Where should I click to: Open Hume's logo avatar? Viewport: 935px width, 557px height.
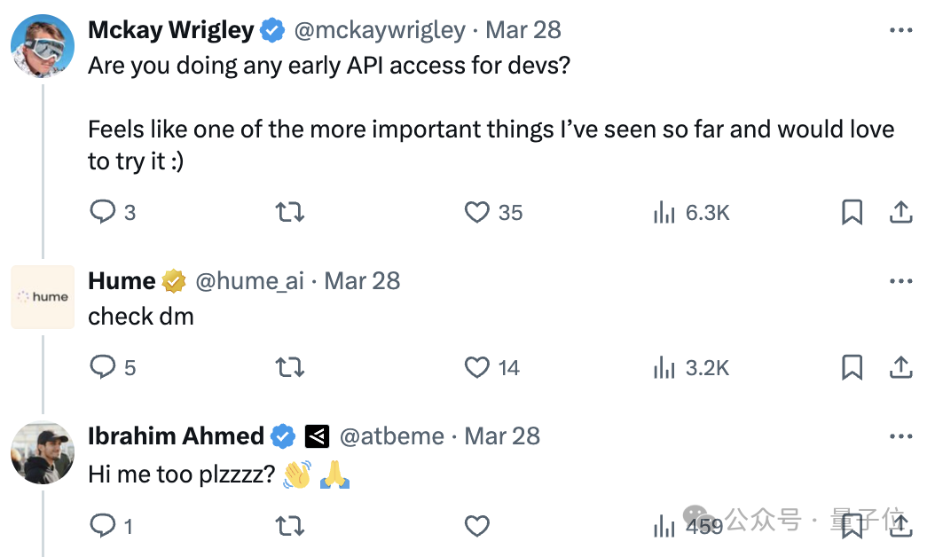click(x=43, y=297)
